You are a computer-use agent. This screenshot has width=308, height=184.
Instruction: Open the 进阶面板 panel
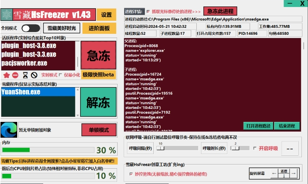99,28
